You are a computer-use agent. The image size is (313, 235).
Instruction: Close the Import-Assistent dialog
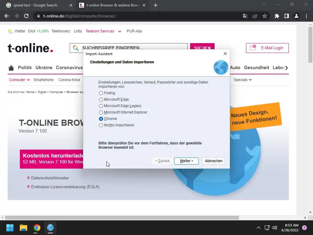[225, 54]
